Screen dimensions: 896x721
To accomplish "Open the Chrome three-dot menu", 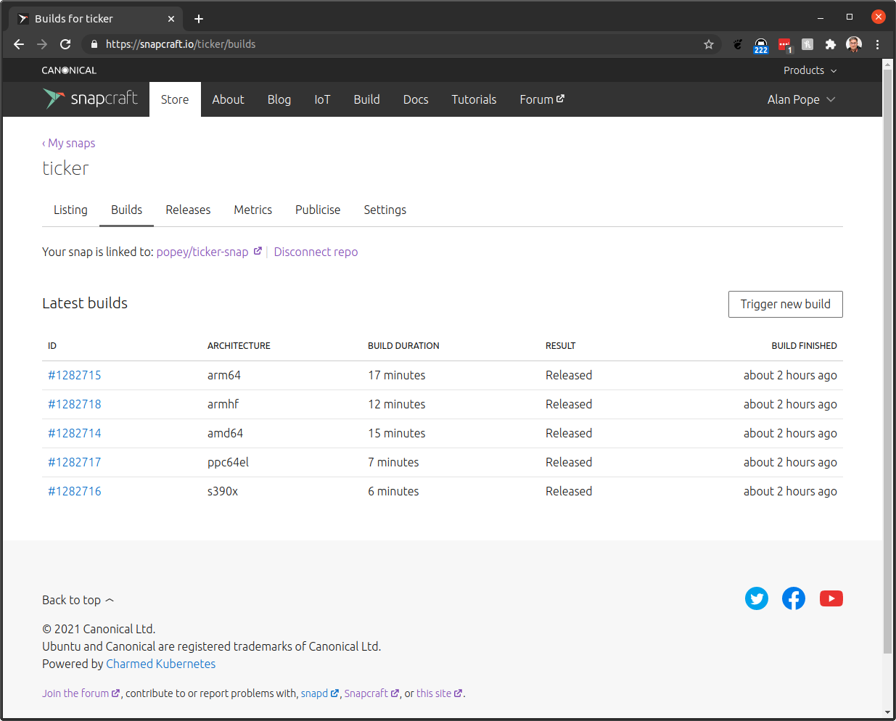I will coord(877,44).
